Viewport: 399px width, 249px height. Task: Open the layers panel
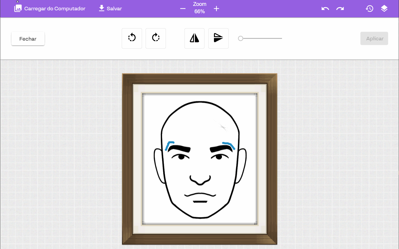(x=384, y=9)
